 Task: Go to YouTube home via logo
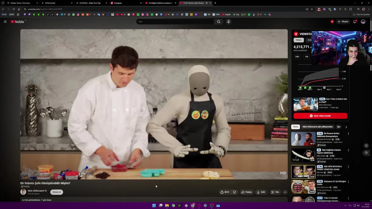click(18, 22)
